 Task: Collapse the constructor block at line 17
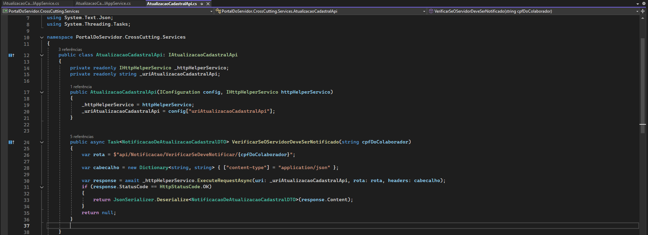(x=42, y=93)
